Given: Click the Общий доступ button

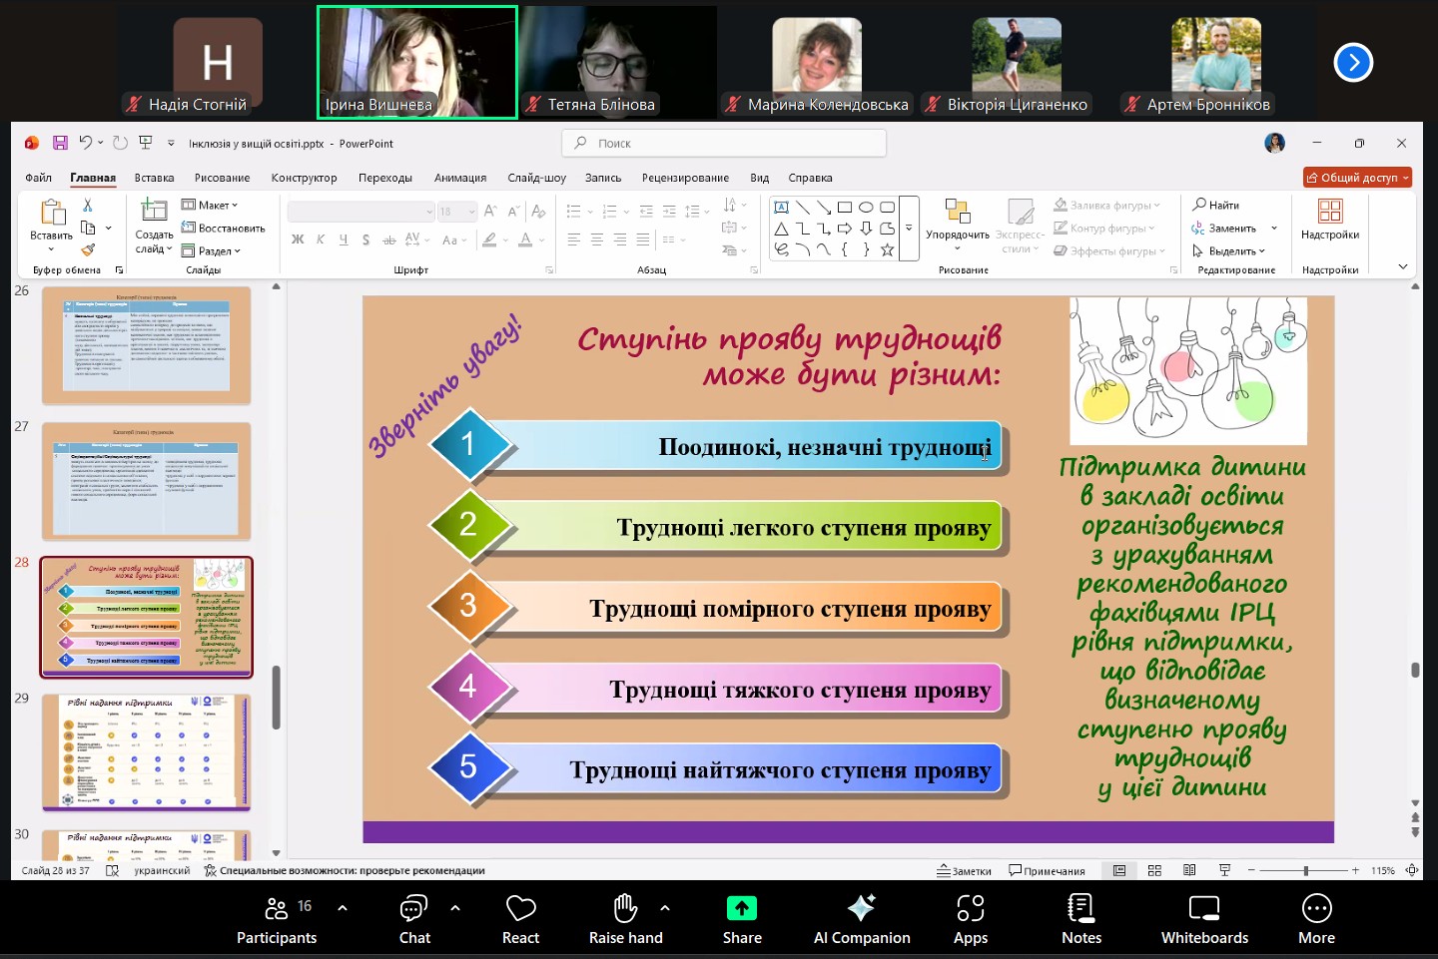Looking at the screenshot, I should coord(1357,178).
